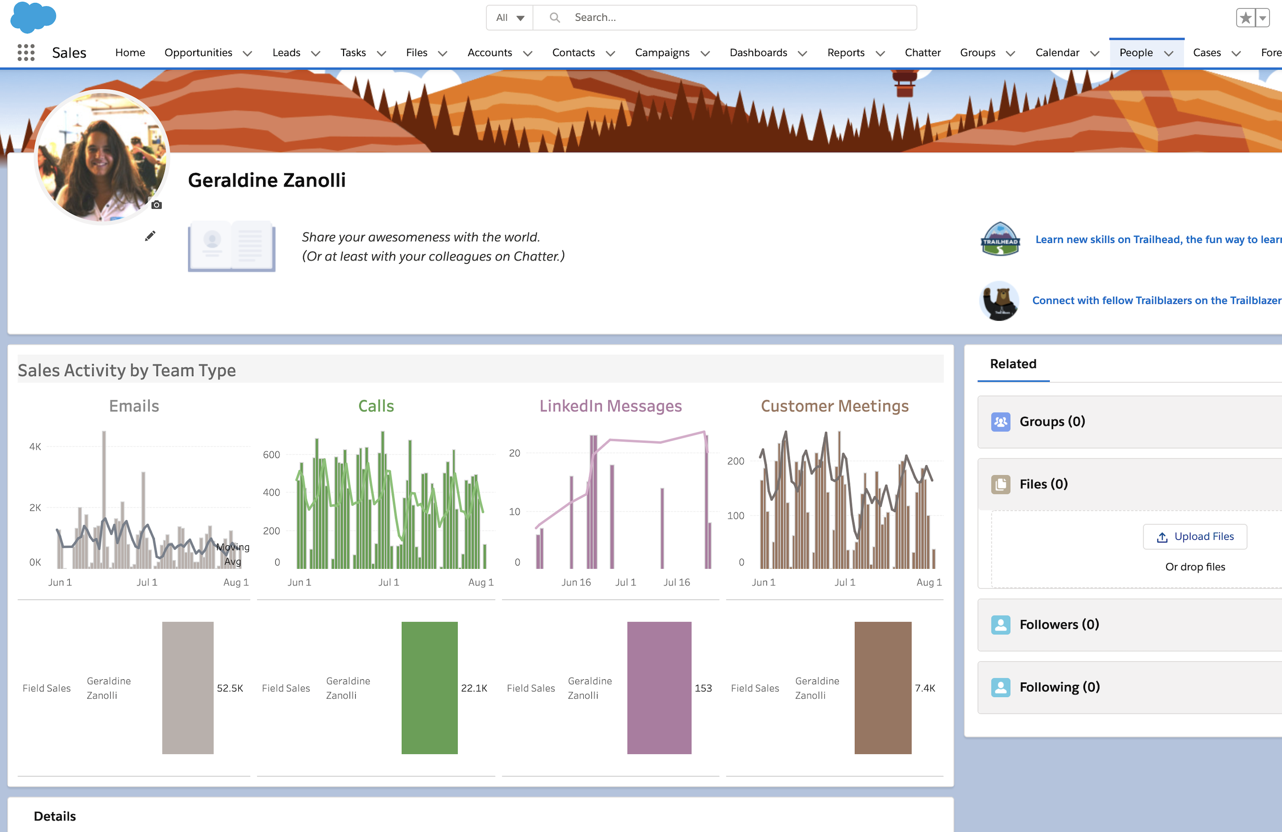Click the Following icon in Related panel
Viewport: 1282px width, 832px height.
pos(1000,687)
